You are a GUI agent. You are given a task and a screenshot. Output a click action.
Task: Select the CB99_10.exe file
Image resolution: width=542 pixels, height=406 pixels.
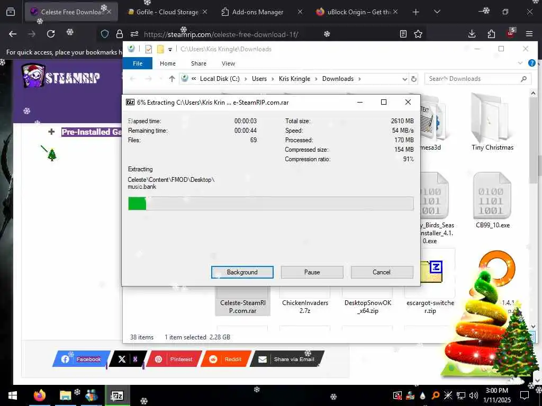493,200
